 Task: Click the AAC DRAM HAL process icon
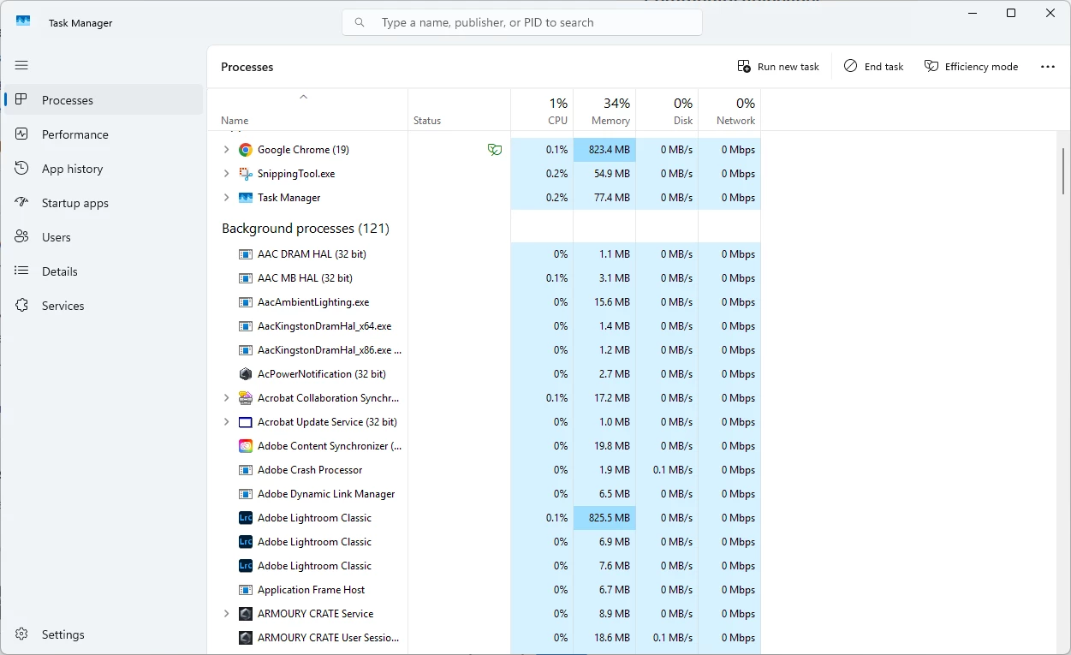[246, 254]
